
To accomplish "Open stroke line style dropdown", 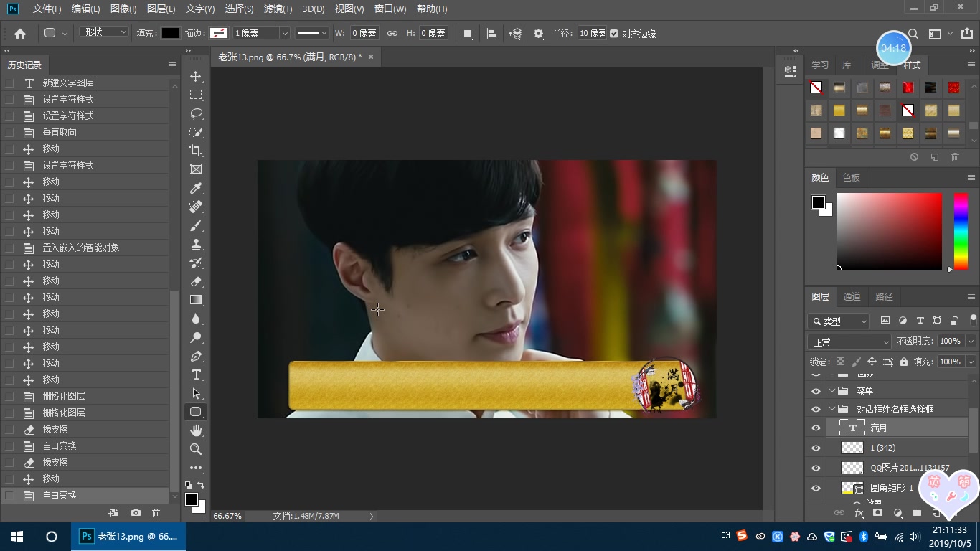I will 312,33.
